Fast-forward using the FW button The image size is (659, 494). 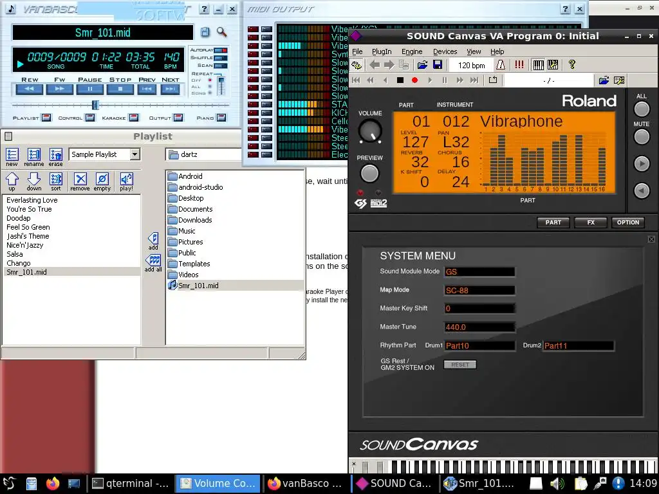tap(60, 89)
